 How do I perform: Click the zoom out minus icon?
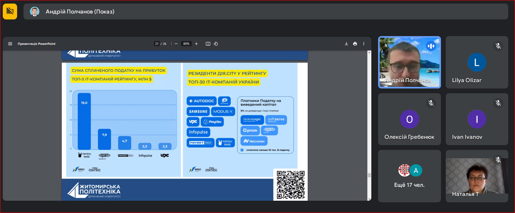point(176,44)
